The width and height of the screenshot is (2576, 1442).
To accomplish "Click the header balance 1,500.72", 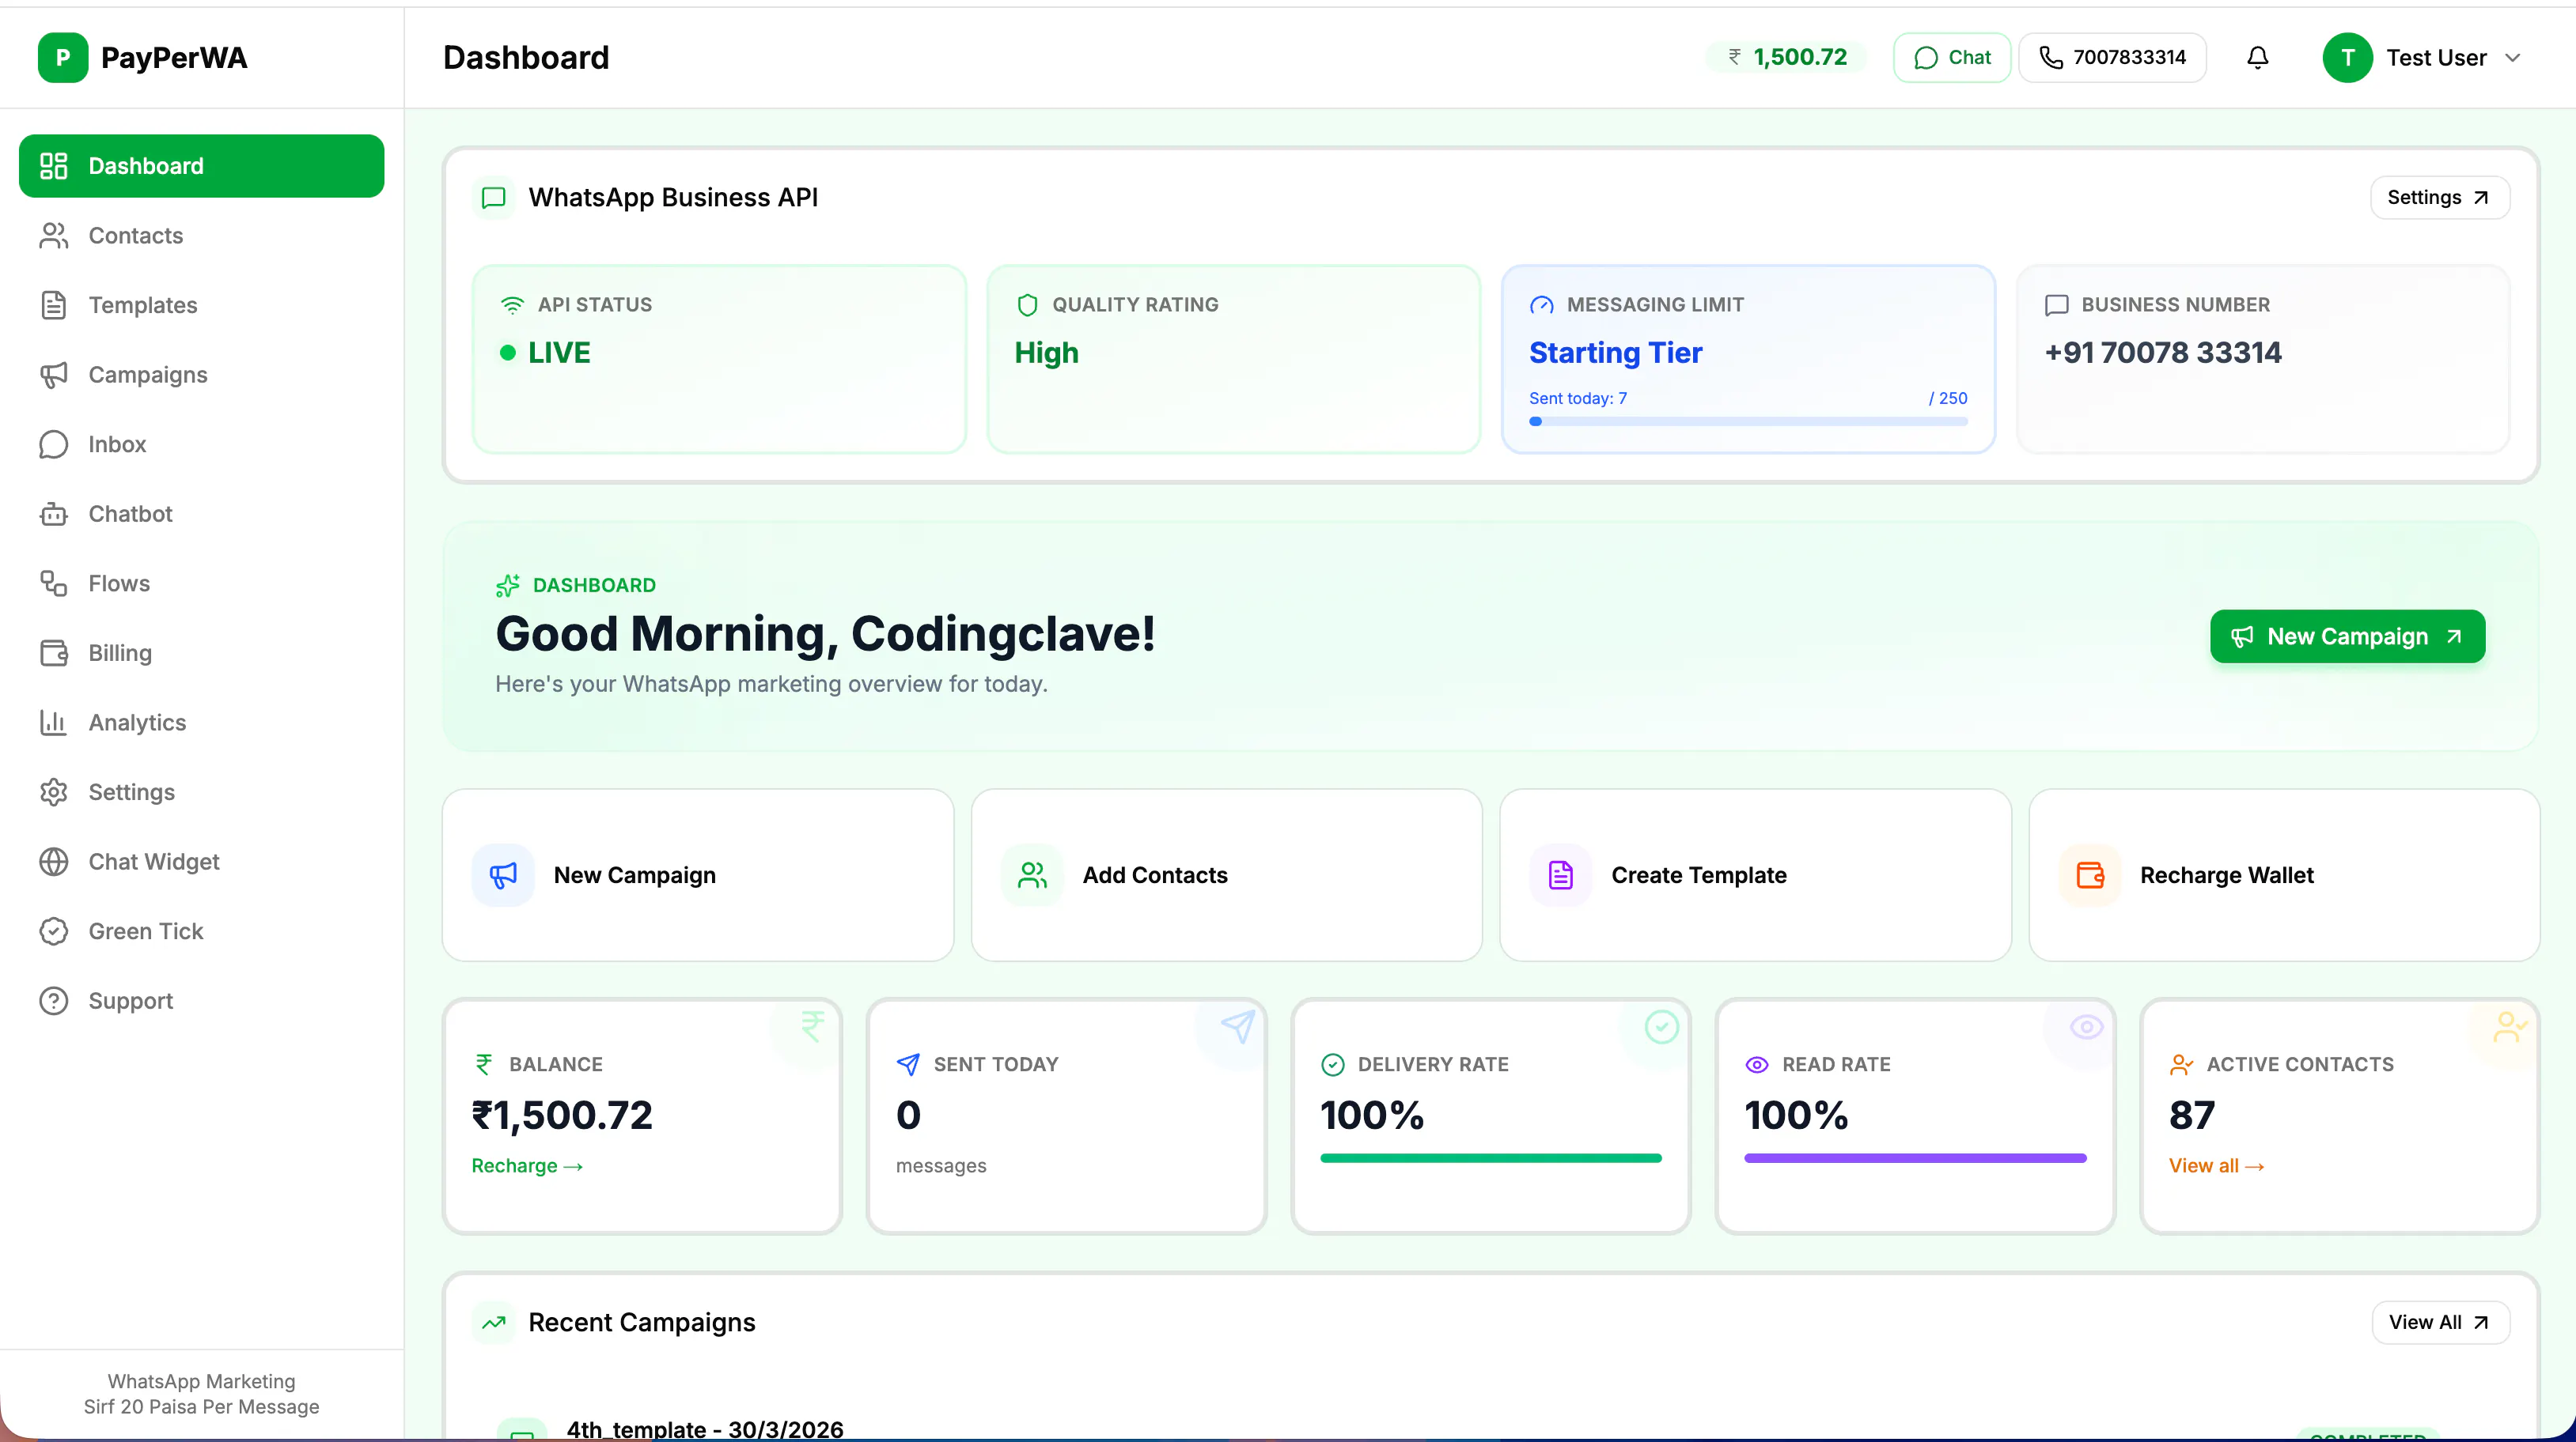I will coord(1786,58).
